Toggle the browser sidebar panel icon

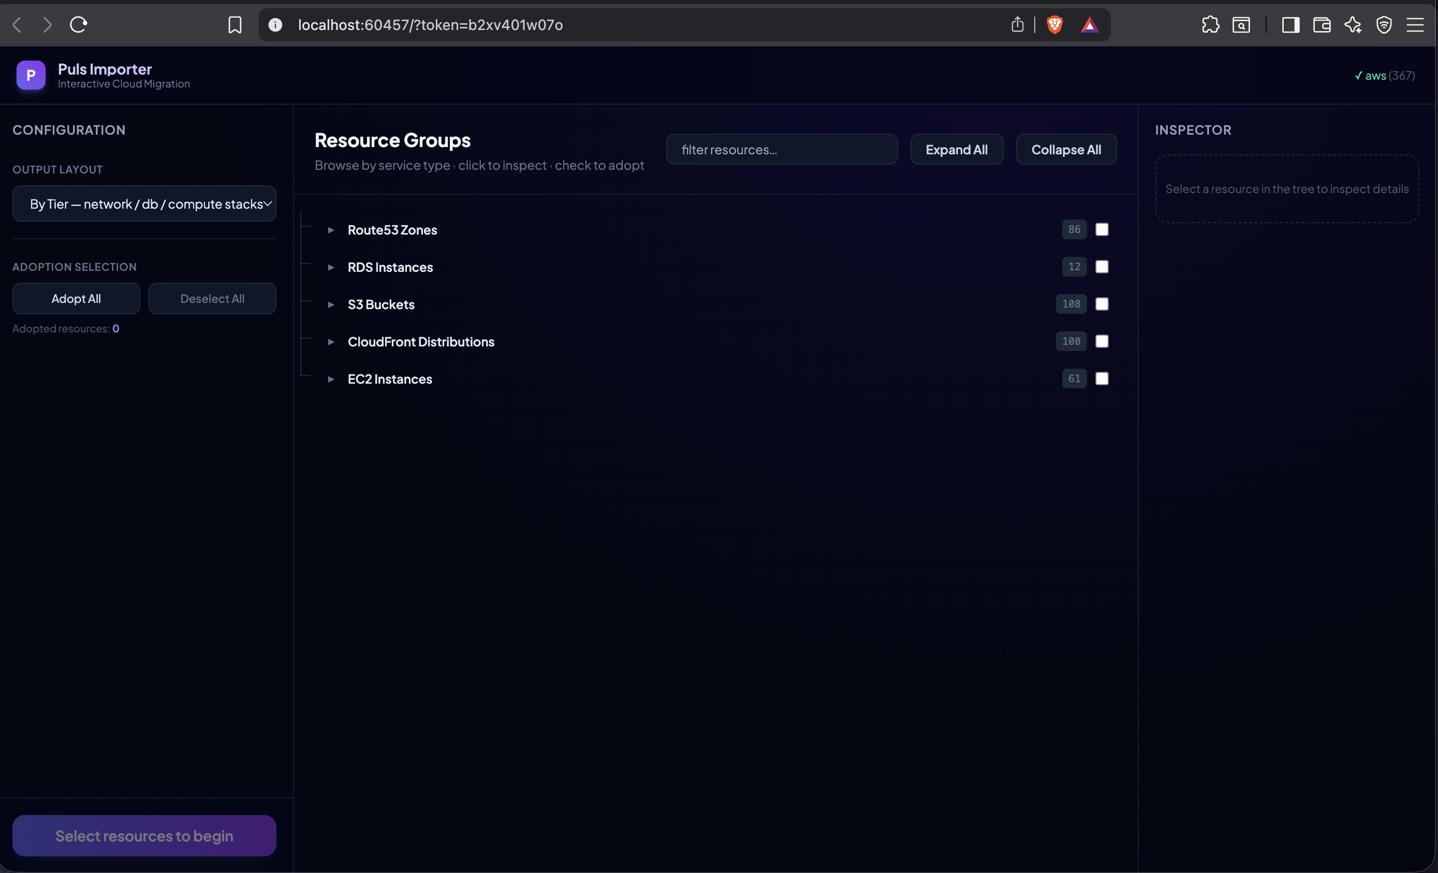click(1290, 24)
